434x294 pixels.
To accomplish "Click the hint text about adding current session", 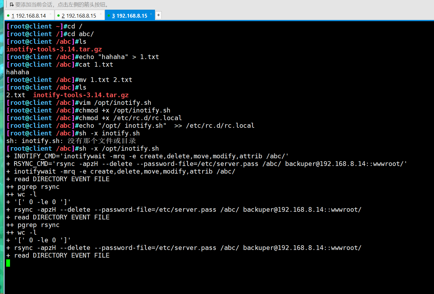I will 62,5.
